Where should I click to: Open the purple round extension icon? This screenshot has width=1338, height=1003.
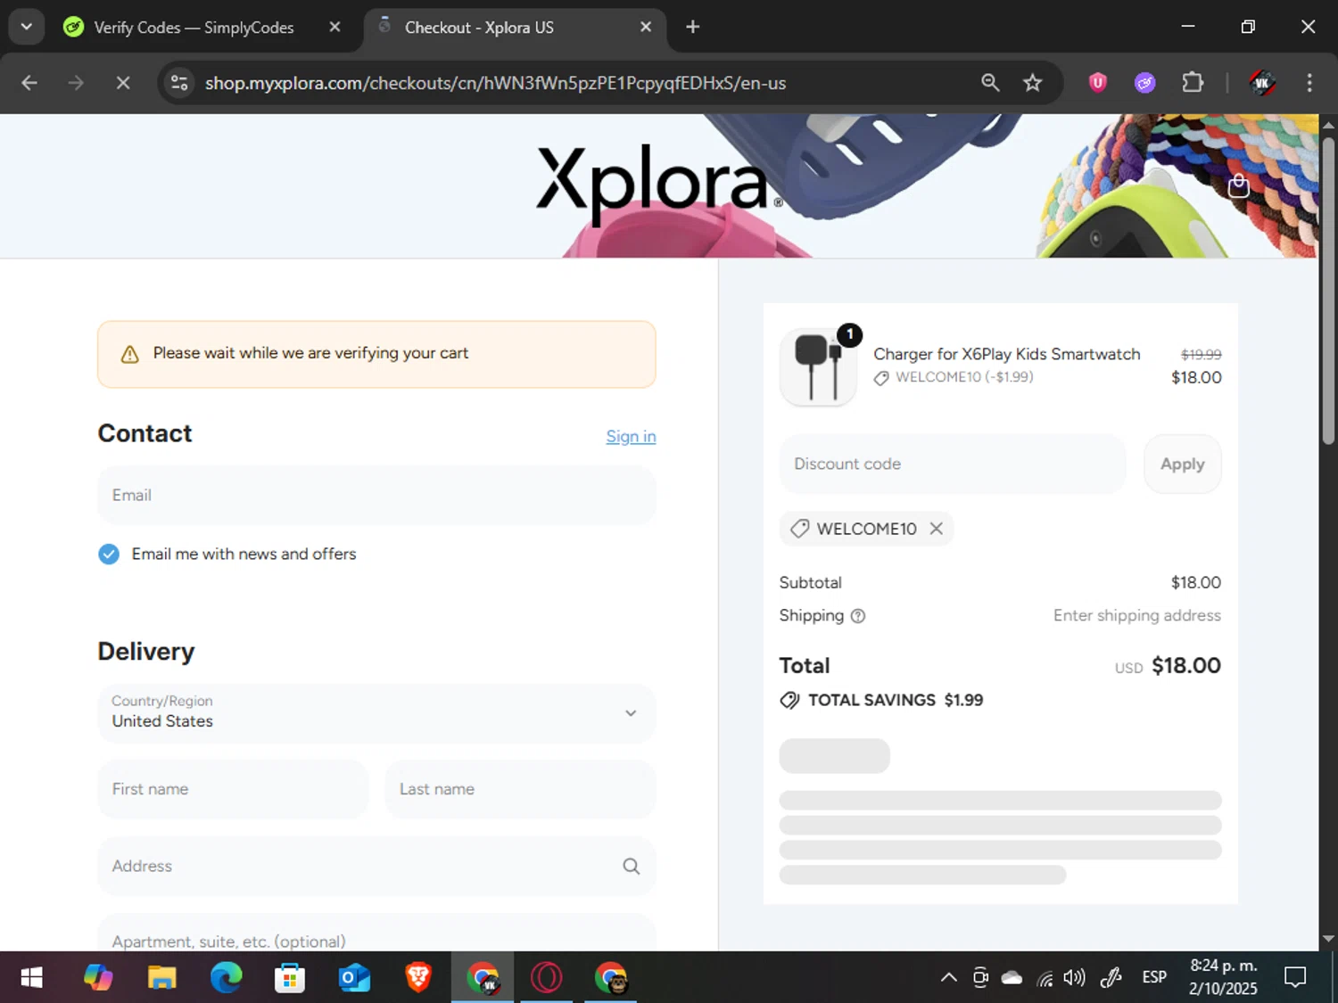1145,83
